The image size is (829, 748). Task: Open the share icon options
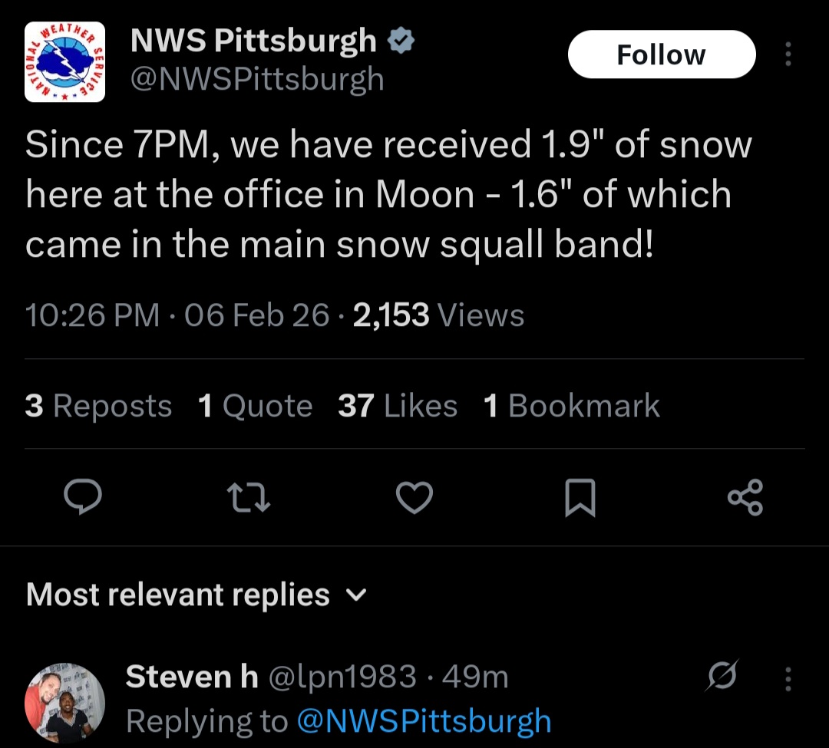pos(745,497)
